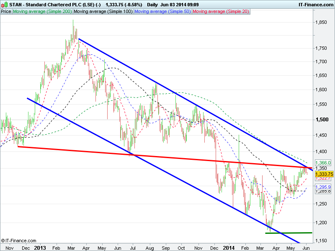
Task: Click the © IT-Finance.com copyright text
Action: tap(19, 241)
